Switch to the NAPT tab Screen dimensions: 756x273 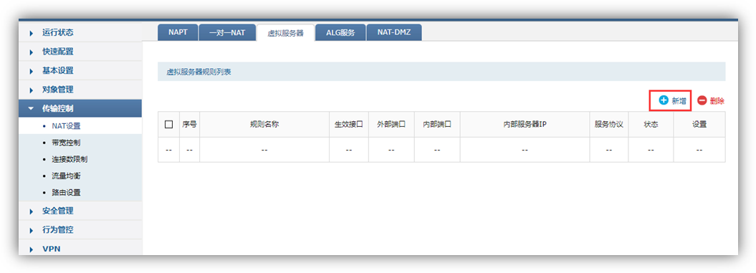pyautogui.click(x=178, y=32)
